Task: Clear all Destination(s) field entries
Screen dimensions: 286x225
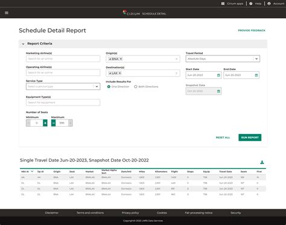Action: 176,73
